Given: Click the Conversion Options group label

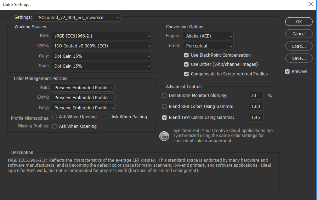Looking at the screenshot, I should pos(185,27).
